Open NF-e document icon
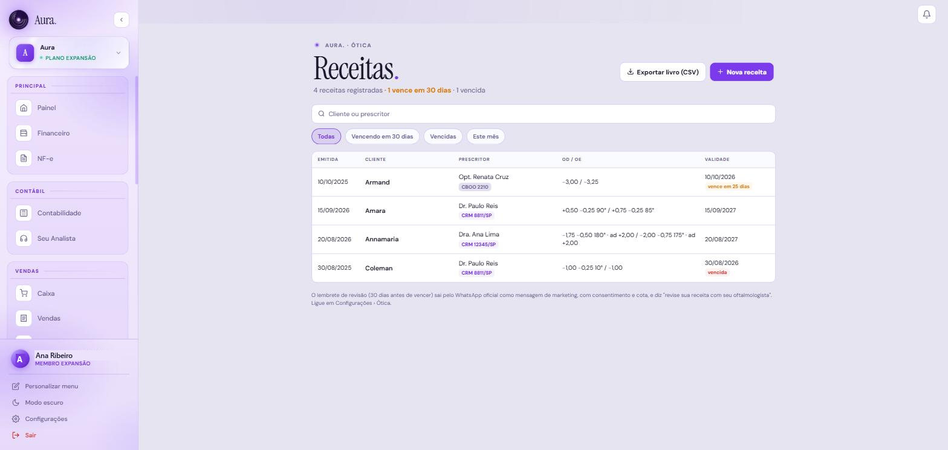The height and width of the screenshot is (450, 948). 24,158
